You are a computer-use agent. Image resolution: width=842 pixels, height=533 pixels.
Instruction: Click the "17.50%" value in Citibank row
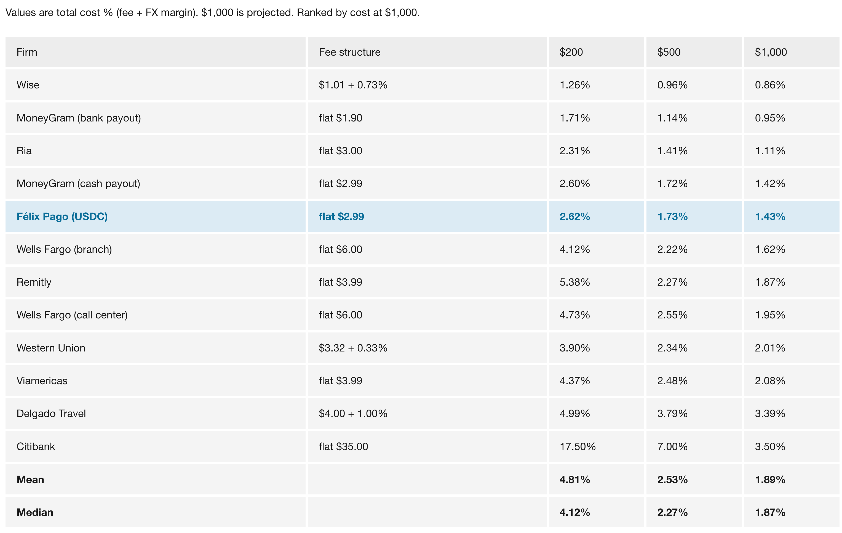596,447
